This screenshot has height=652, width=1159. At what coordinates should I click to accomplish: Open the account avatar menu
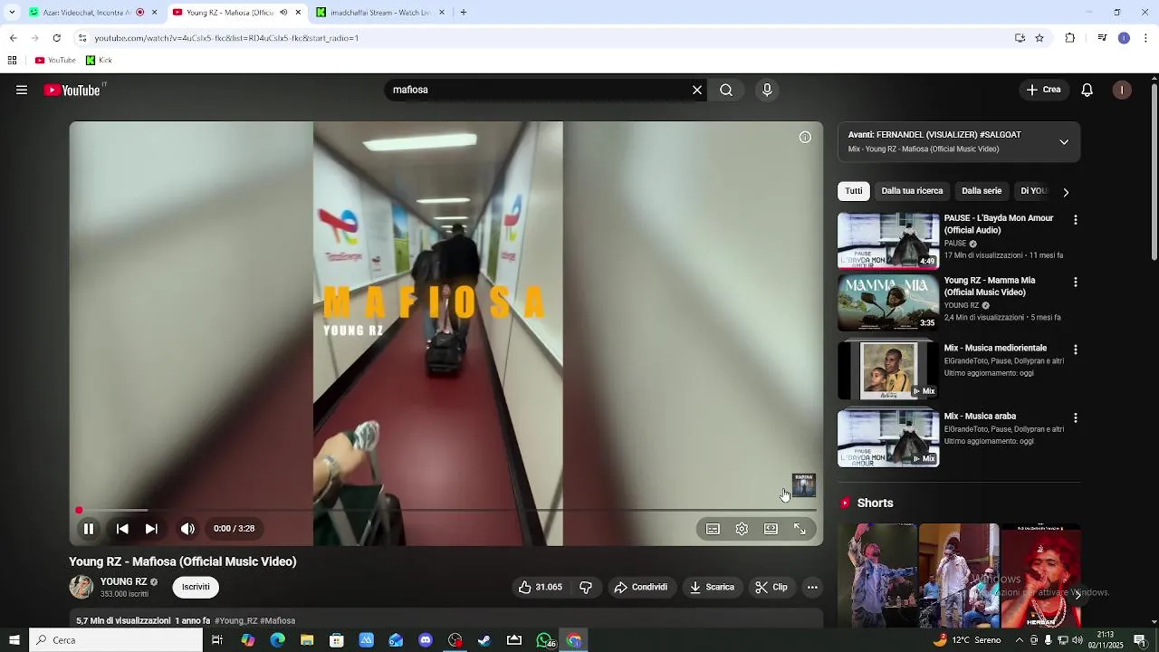coord(1122,90)
